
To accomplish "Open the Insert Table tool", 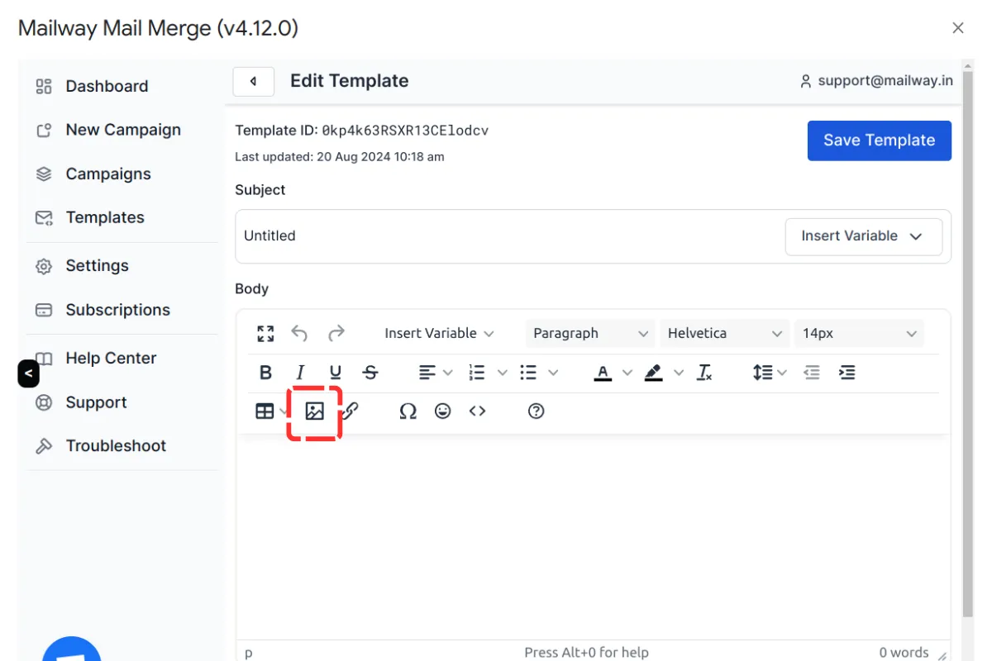I will (x=265, y=411).
